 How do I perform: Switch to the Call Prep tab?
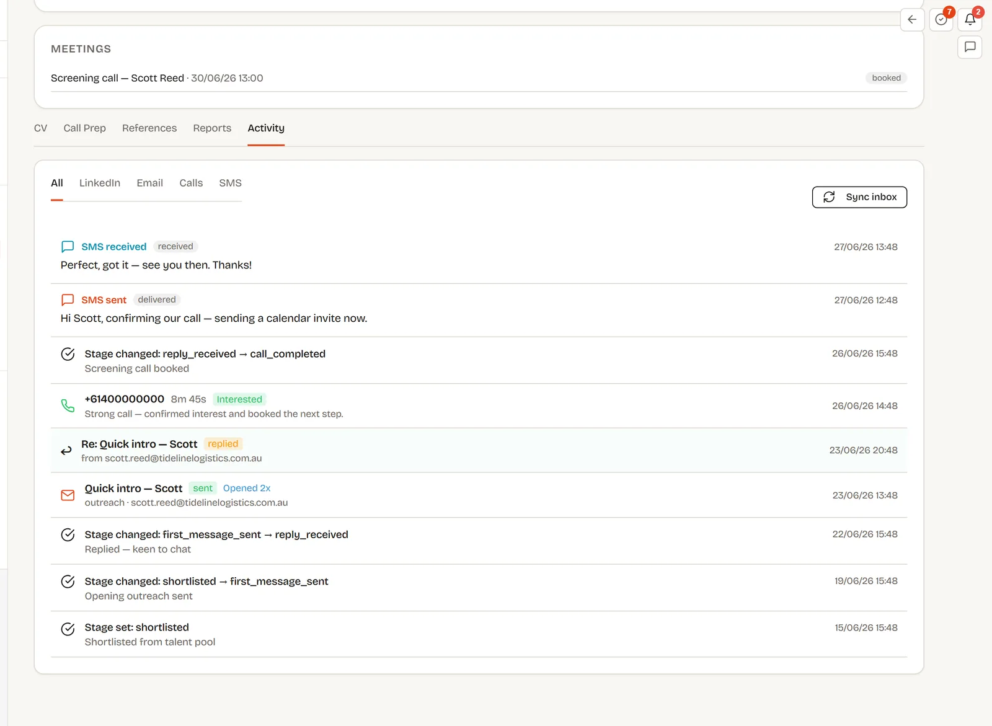(84, 128)
